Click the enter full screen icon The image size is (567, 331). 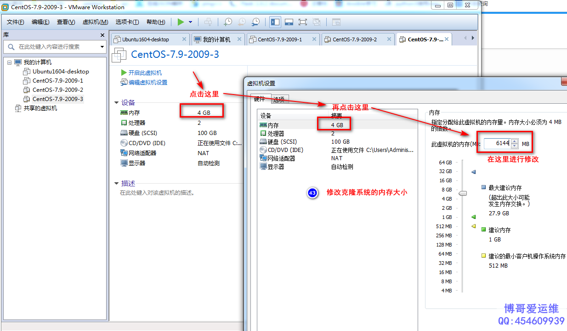302,22
